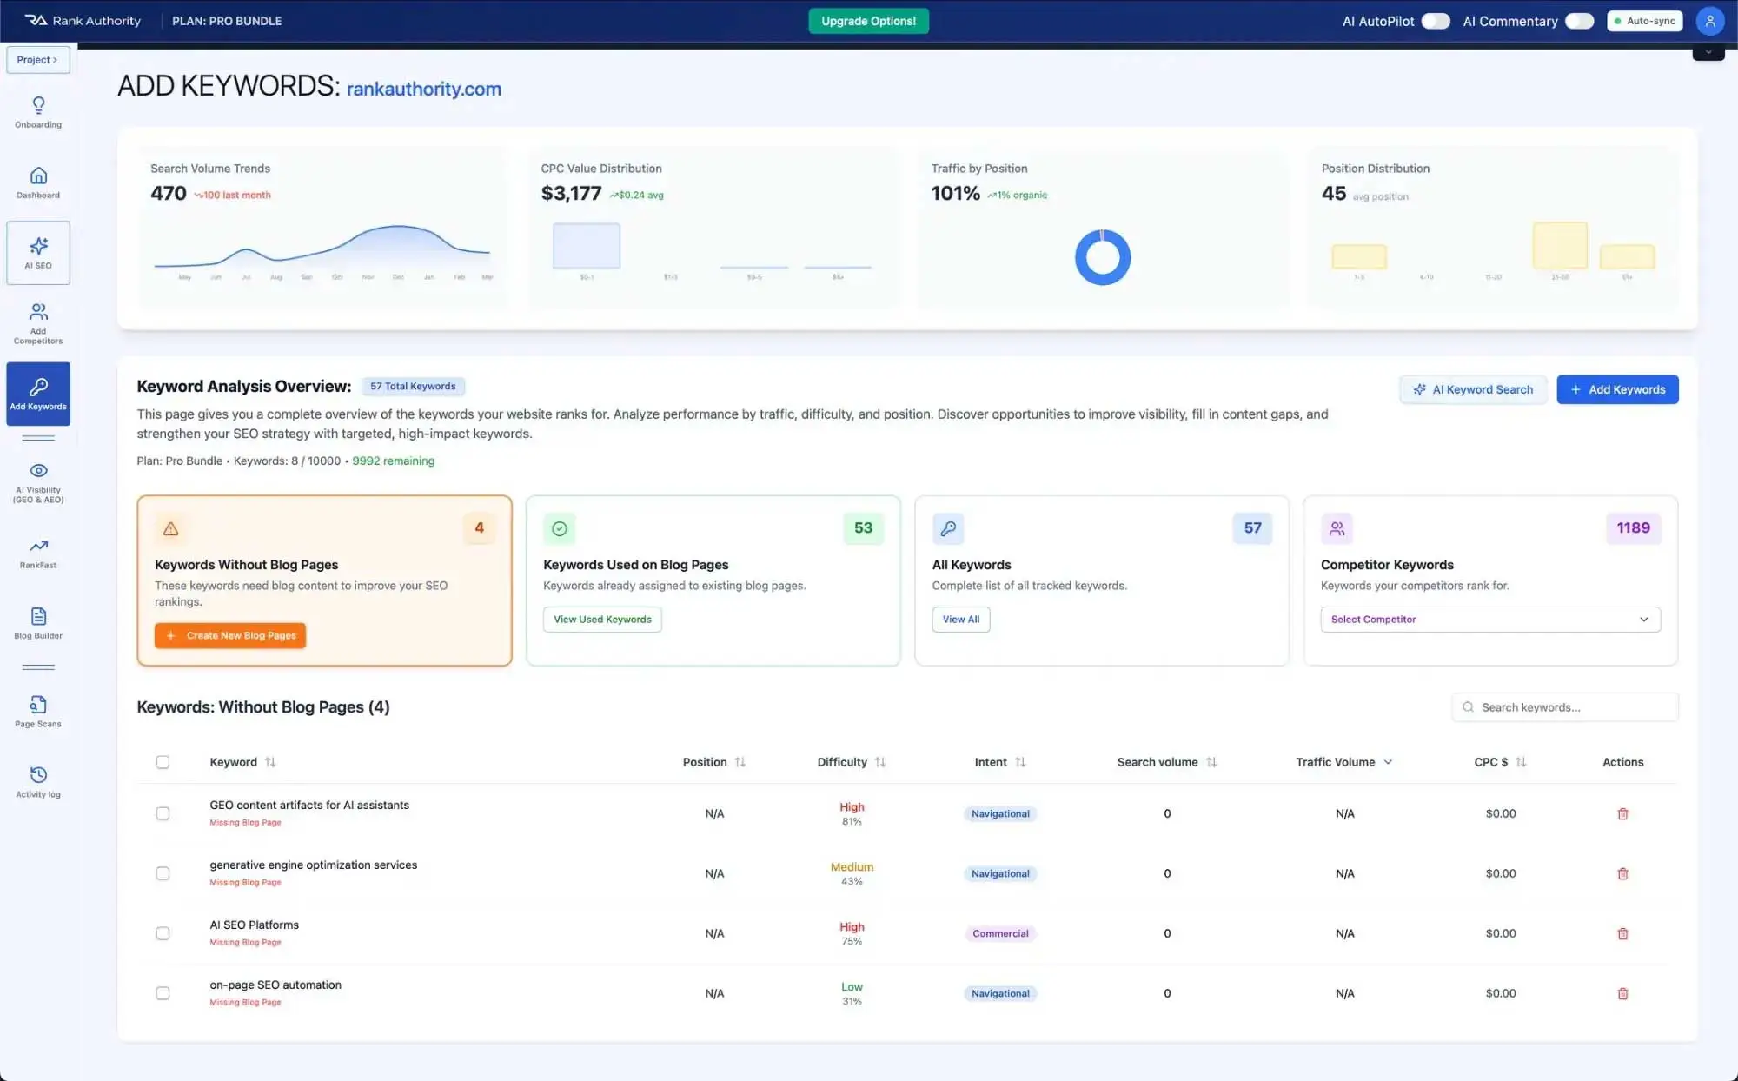
Task: Click Create New Blog Pages button
Action: [x=230, y=636]
